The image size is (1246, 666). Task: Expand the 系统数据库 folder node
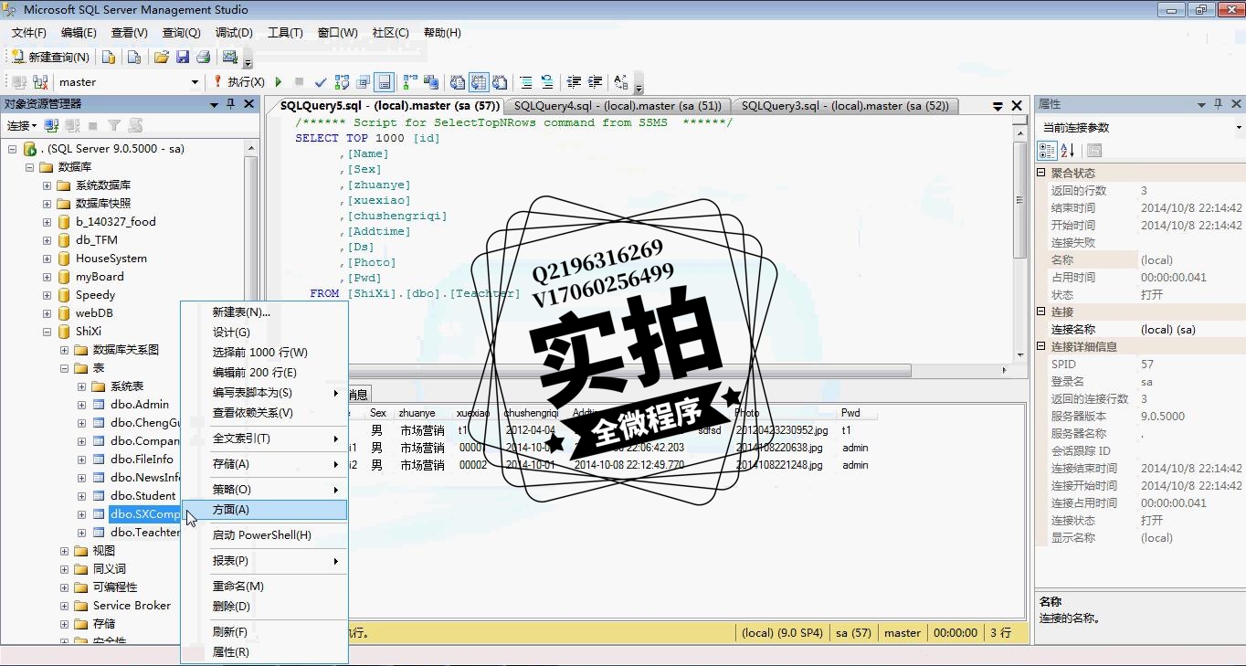pyautogui.click(x=47, y=185)
